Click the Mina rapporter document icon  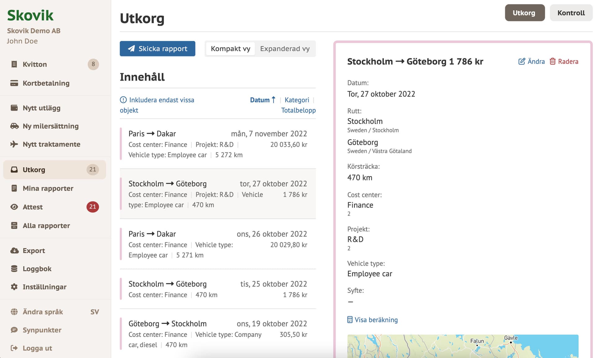[14, 188]
